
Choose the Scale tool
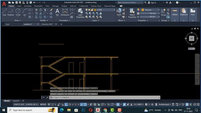point(41,17)
